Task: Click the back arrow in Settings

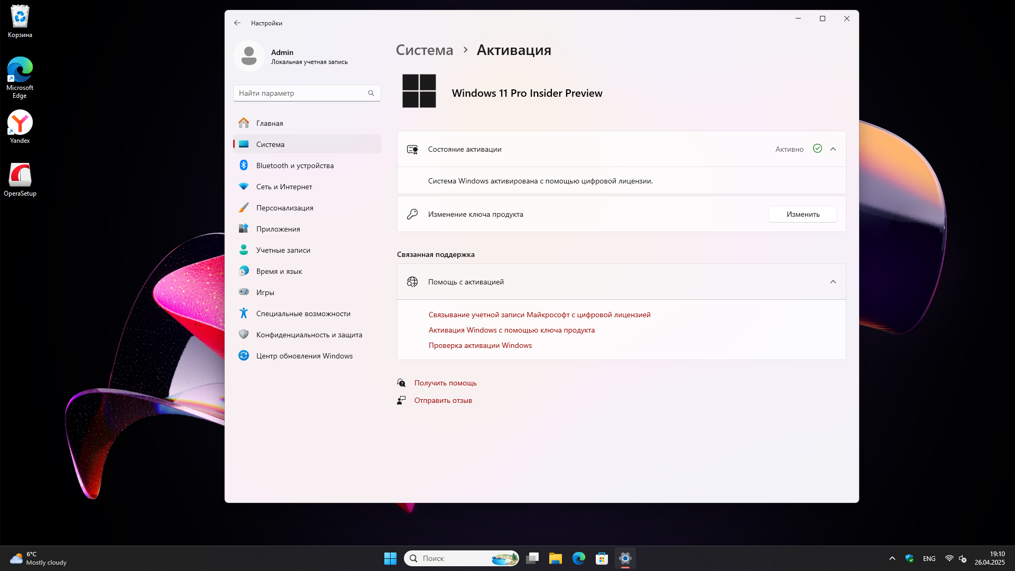Action: pyautogui.click(x=237, y=23)
